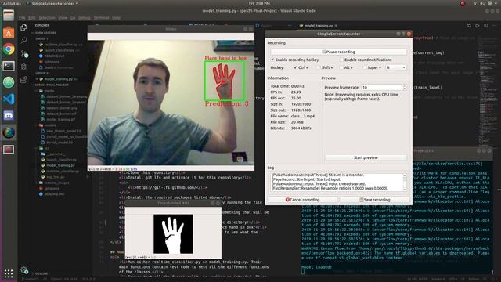Open the Selection menu

point(47,18)
